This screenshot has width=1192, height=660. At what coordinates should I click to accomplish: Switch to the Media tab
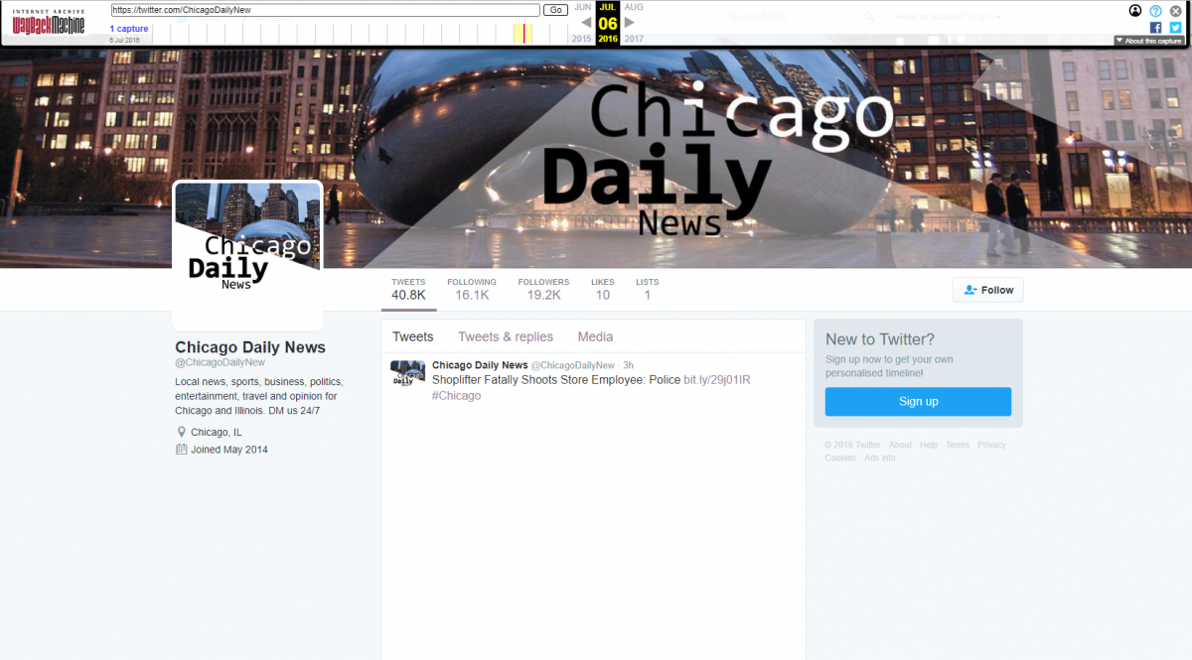(x=596, y=336)
